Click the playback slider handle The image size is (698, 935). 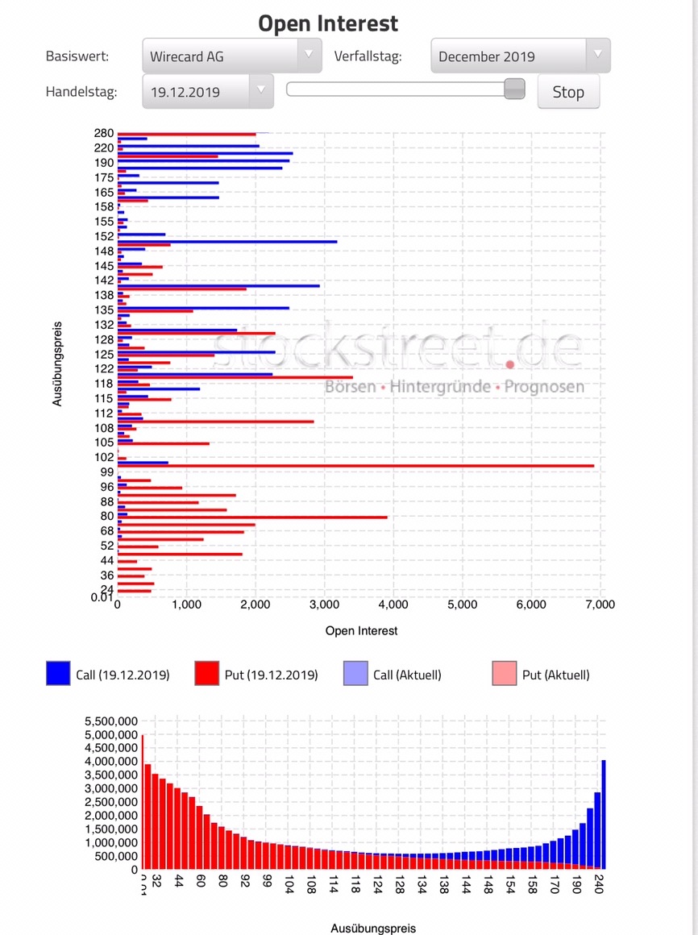(513, 89)
